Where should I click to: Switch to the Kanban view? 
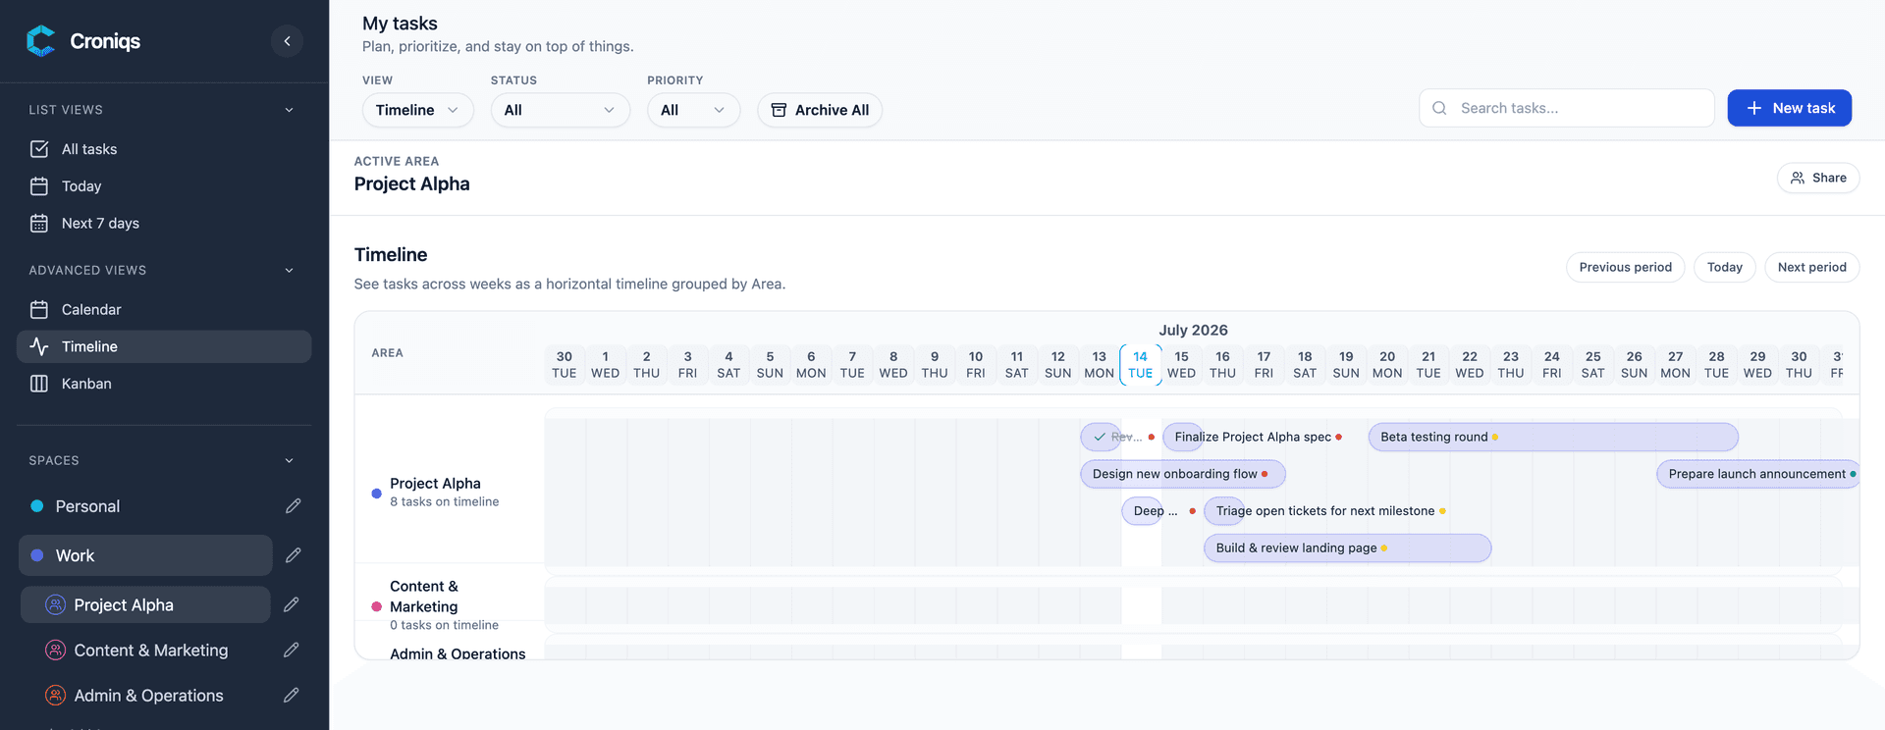tap(164, 384)
